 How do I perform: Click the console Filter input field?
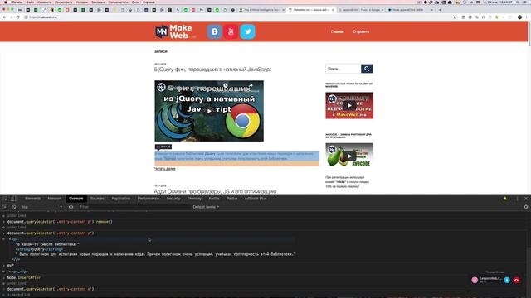tap(134, 207)
